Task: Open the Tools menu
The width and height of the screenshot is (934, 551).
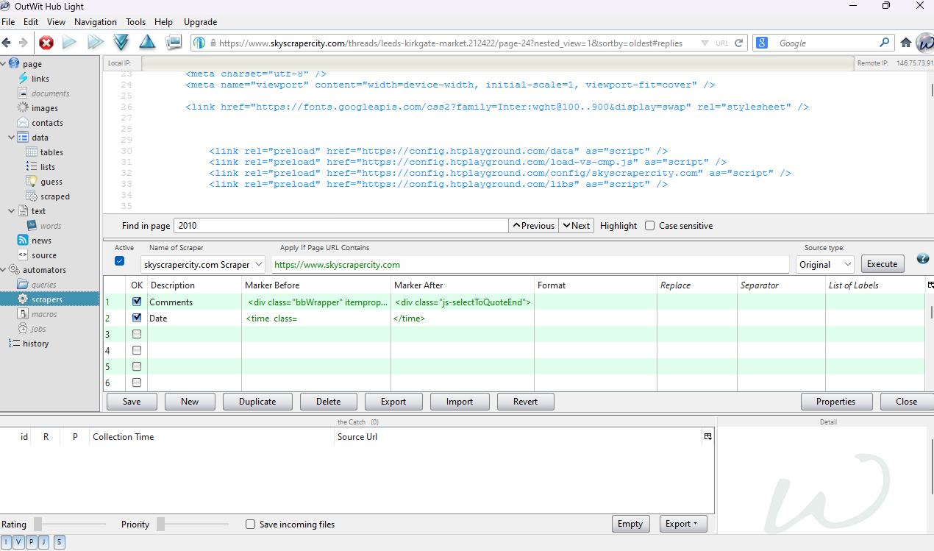Action: point(135,22)
